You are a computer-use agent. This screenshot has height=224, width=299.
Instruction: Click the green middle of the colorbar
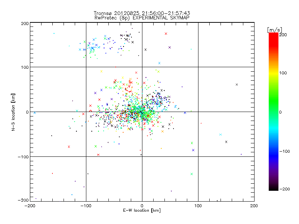tap(274, 103)
